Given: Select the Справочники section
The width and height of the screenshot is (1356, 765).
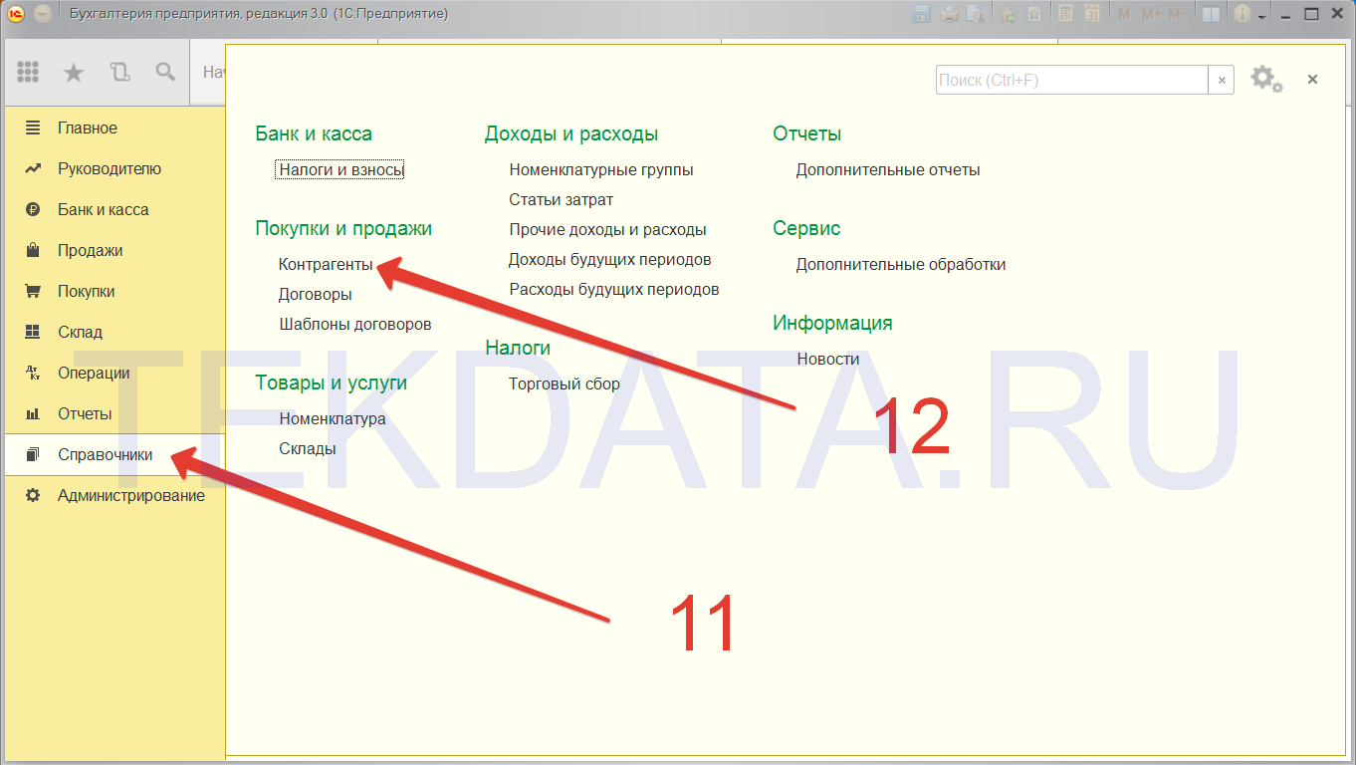Looking at the screenshot, I should [x=114, y=454].
